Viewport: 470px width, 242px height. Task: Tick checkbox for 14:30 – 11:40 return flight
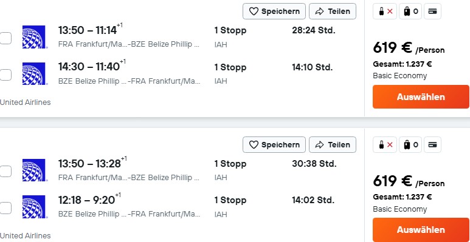5,75
